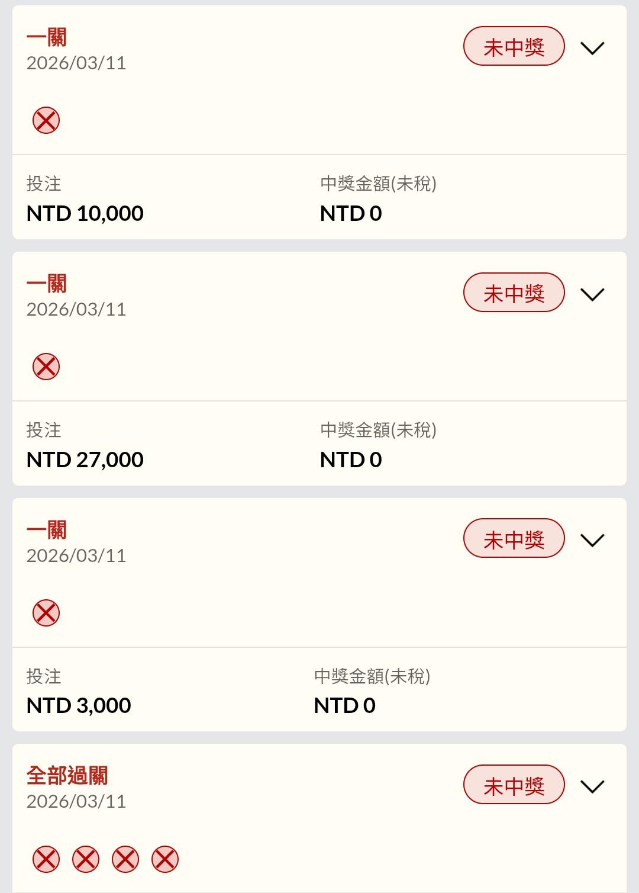The image size is (639, 893).
Task: Expand the 全部過關 bet card chevron
Action: pyautogui.click(x=592, y=786)
